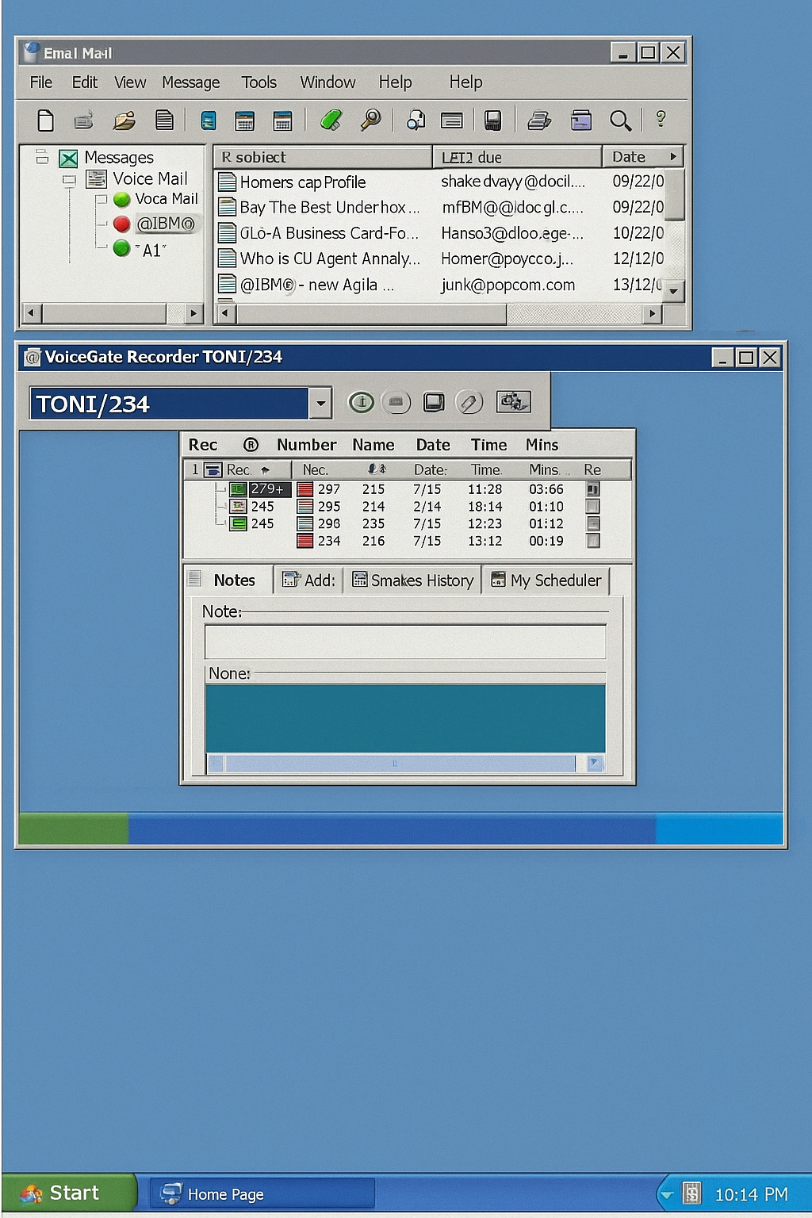
Task: Click the horizontal scrollbar under teal area
Action: tap(400, 763)
